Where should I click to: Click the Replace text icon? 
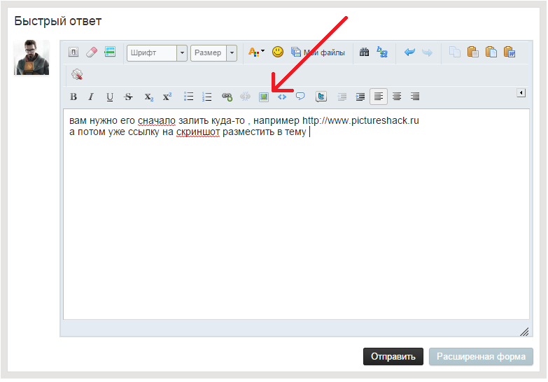382,52
